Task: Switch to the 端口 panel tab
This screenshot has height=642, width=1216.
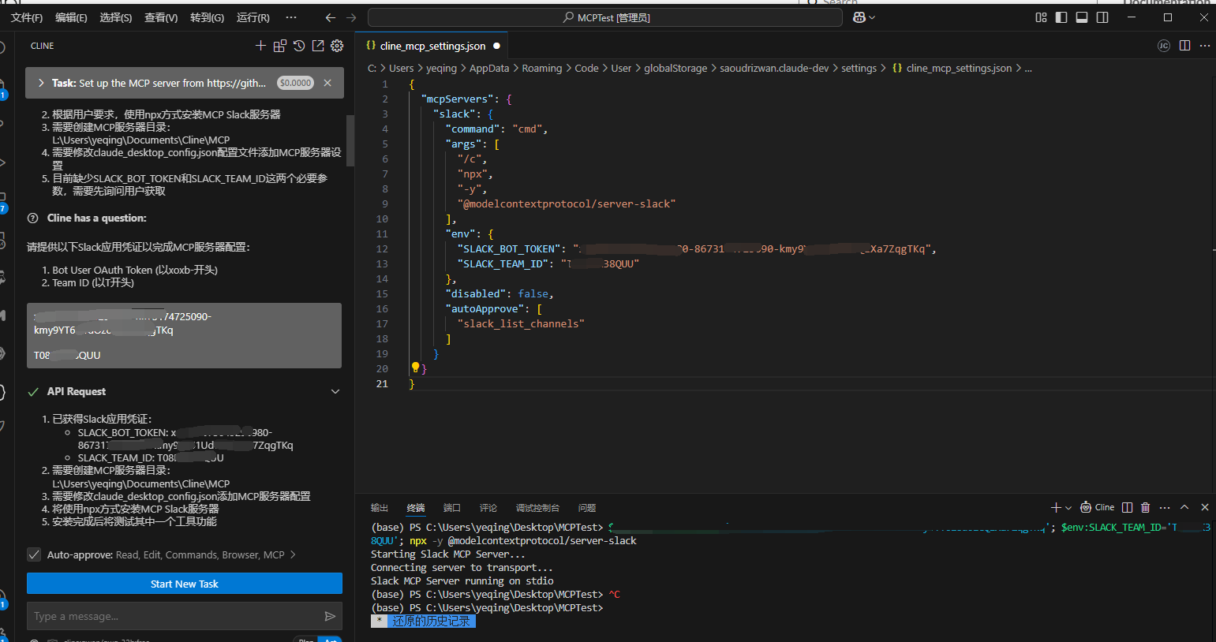Action: point(452,508)
